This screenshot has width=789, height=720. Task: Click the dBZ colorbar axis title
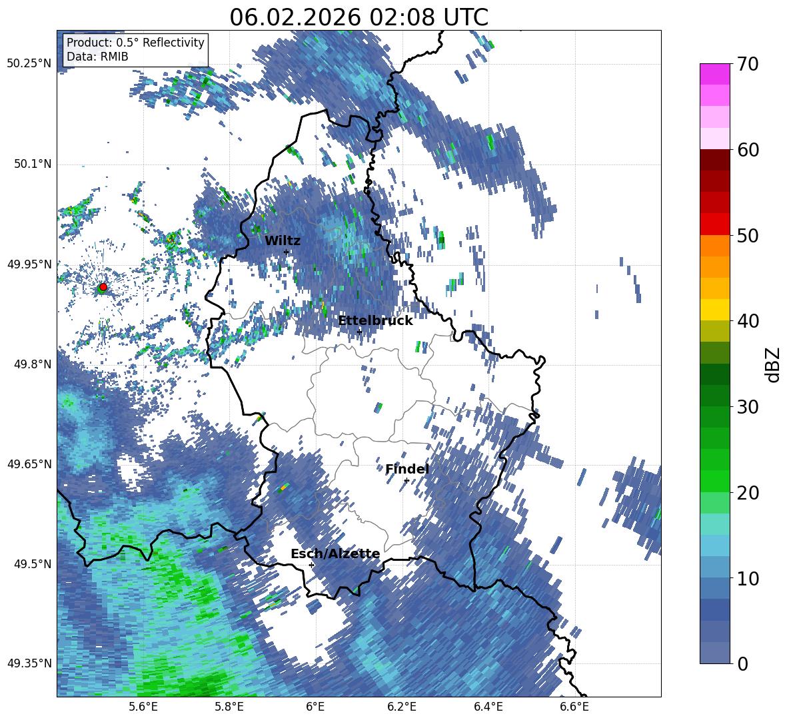[x=774, y=364]
